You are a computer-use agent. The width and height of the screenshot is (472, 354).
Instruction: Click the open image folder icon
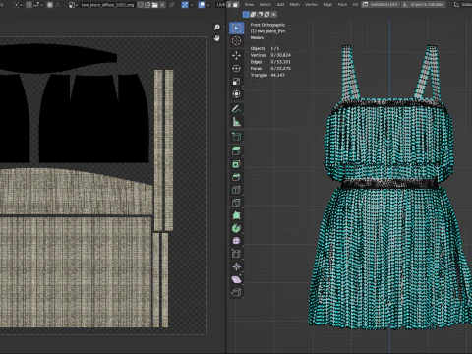tap(154, 5)
